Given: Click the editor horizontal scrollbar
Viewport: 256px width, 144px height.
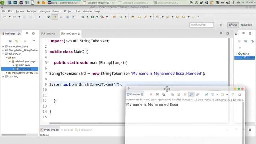Looking at the screenshot, I should 87,124.
